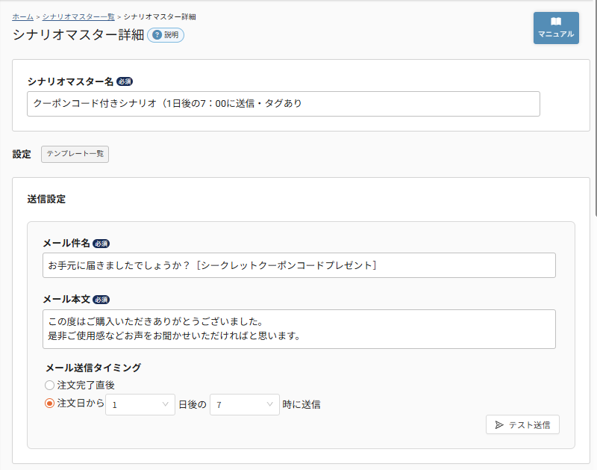Image resolution: width=597 pixels, height=470 pixels.
Task: Select 注文日から radio option
Action: coord(50,404)
